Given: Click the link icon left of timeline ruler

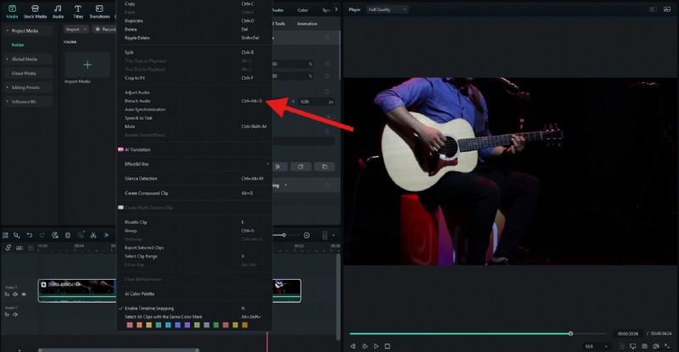Looking at the screenshot, I should [8, 248].
